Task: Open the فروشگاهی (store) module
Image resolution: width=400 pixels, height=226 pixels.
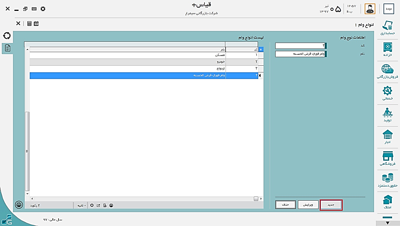Action: point(387,158)
